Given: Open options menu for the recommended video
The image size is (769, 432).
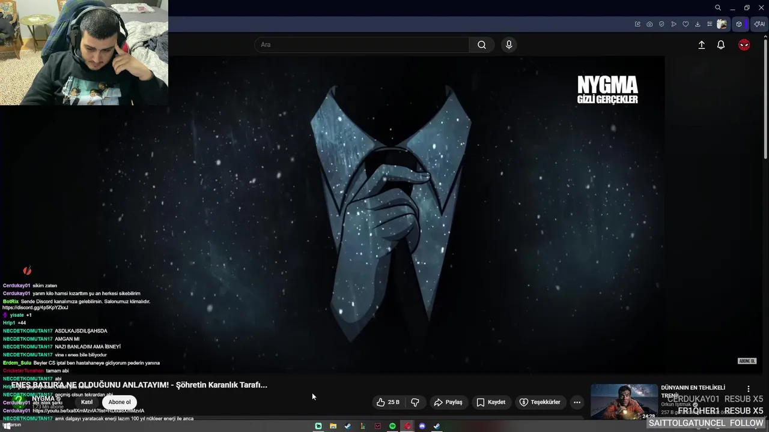Looking at the screenshot, I should click(748, 389).
